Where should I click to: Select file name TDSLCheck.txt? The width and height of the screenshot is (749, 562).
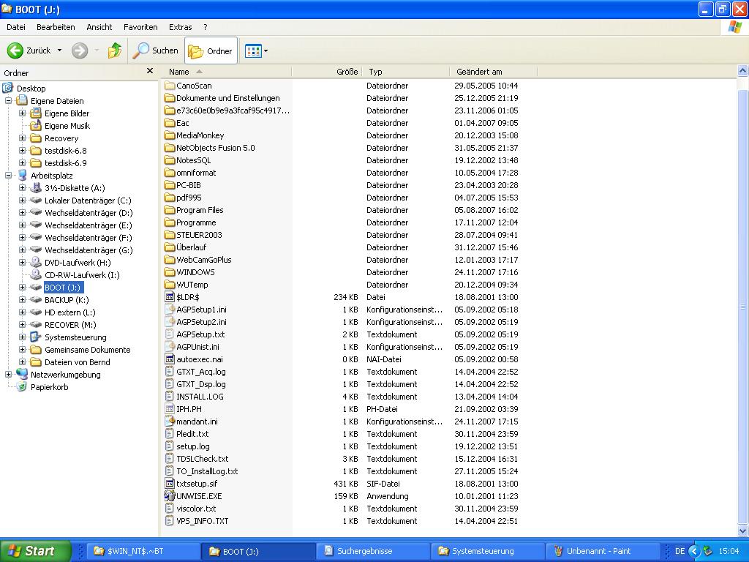(x=203, y=459)
